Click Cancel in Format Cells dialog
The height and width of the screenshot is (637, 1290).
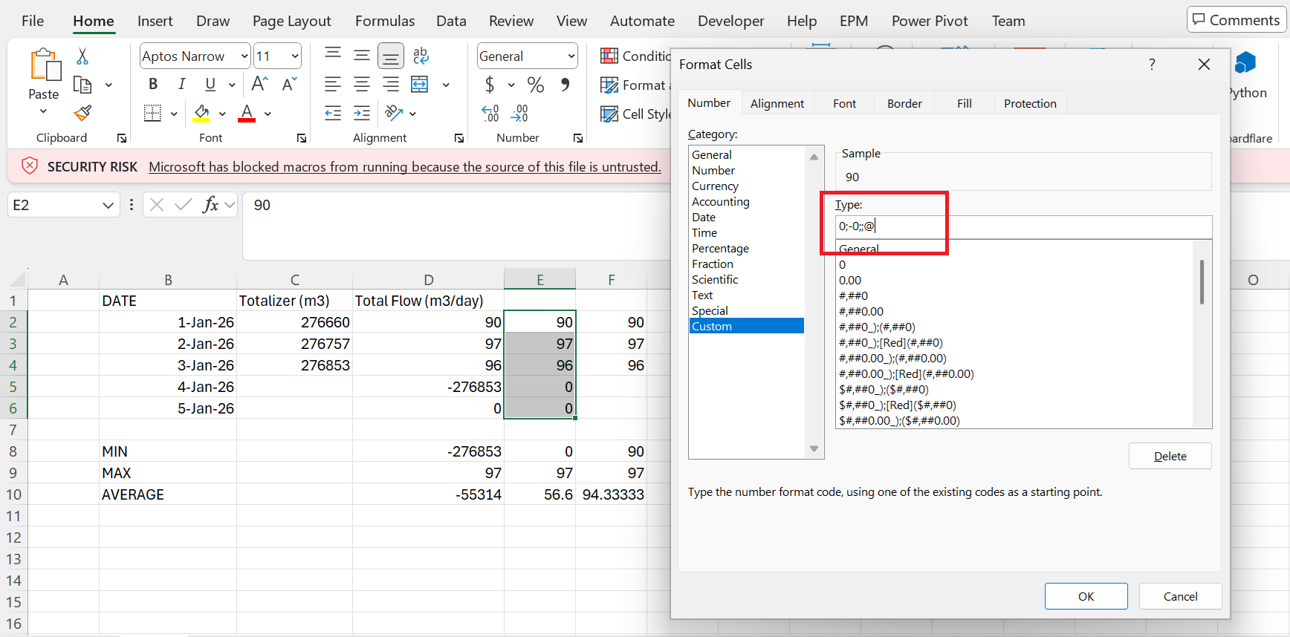point(1180,596)
